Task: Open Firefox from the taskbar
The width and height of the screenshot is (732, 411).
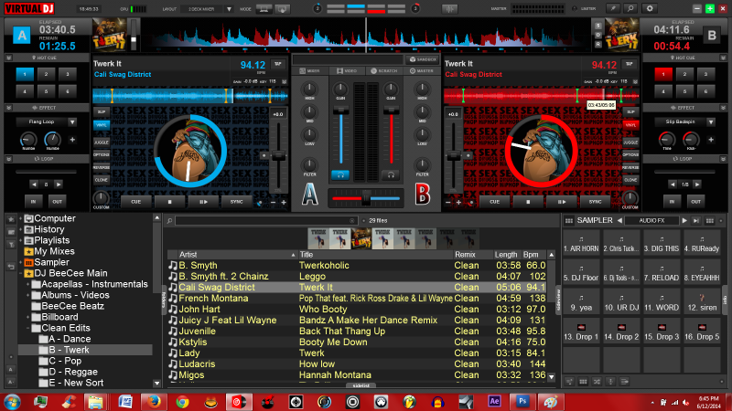Action: point(154,402)
